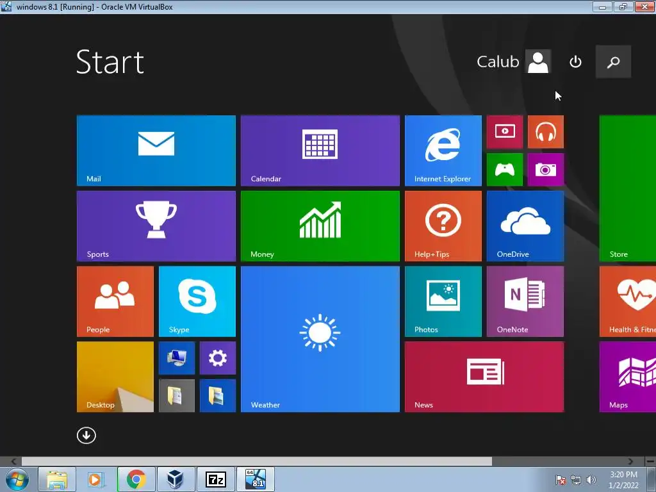This screenshot has width=656, height=492.
Task: Open the Calub user account menu
Action: 514,62
